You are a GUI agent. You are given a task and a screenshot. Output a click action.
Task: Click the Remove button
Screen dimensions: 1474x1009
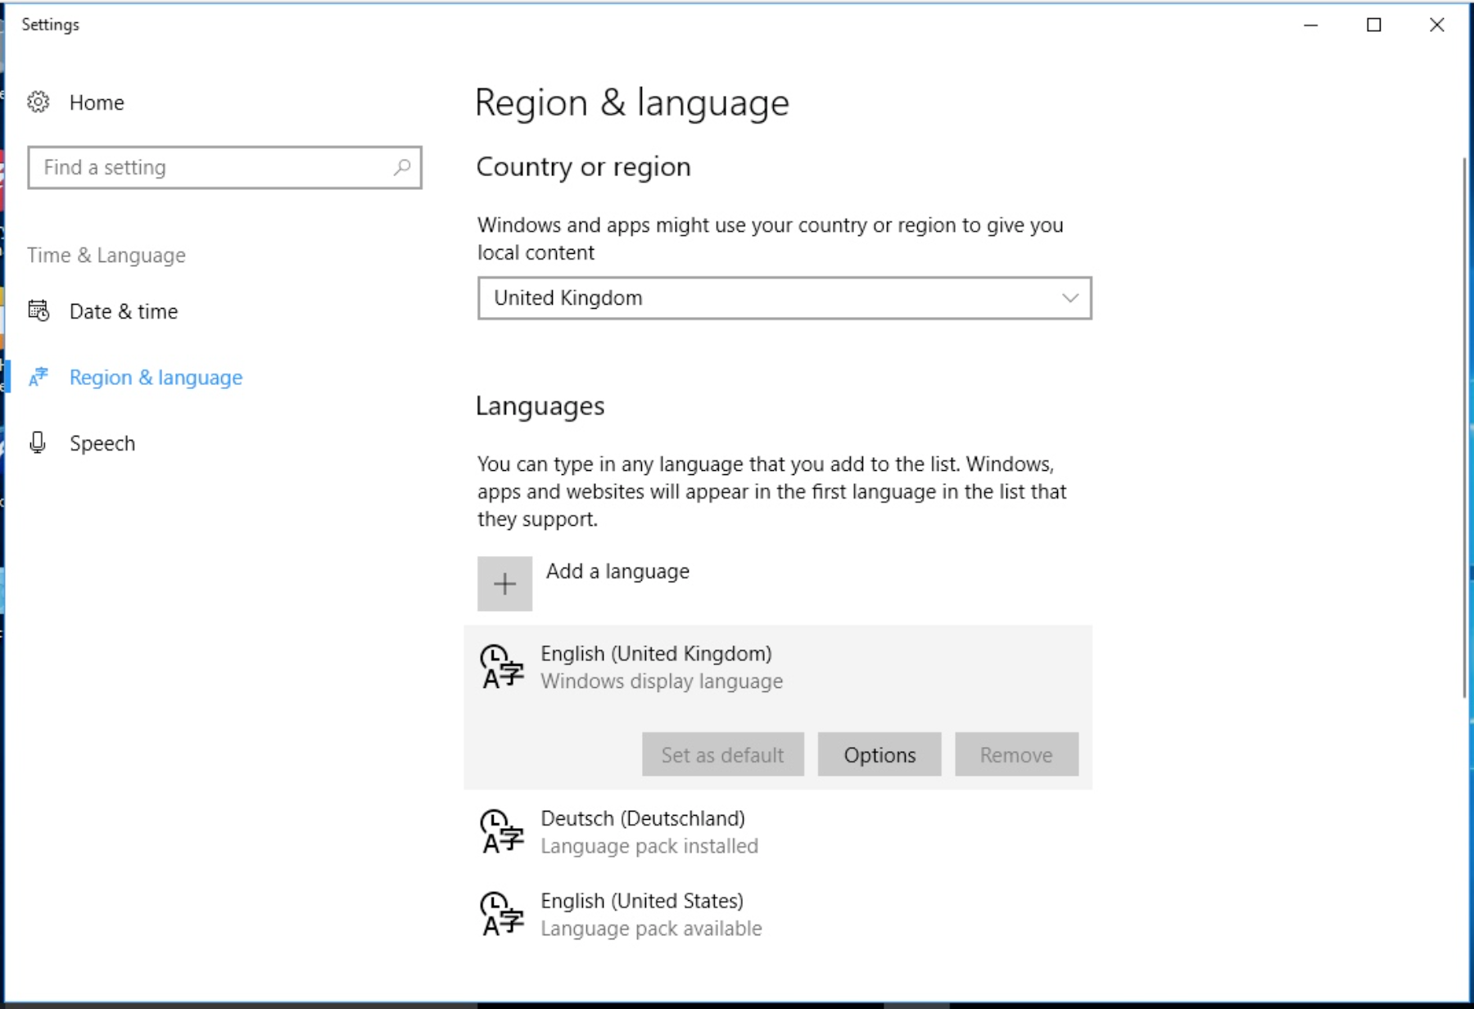[x=1016, y=754]
